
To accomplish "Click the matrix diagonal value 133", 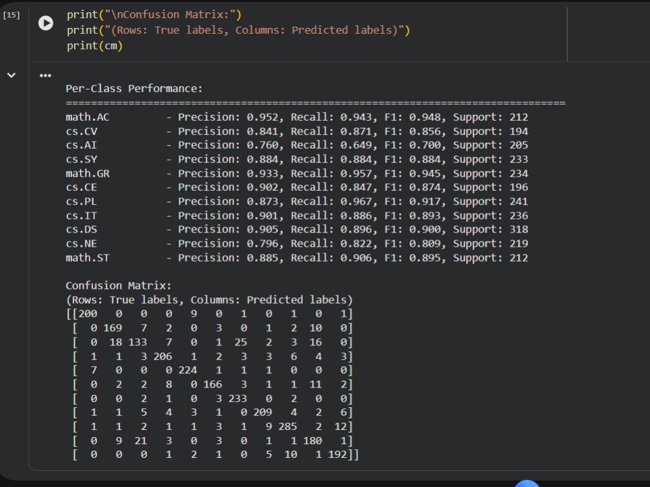I will pos(138,342).
